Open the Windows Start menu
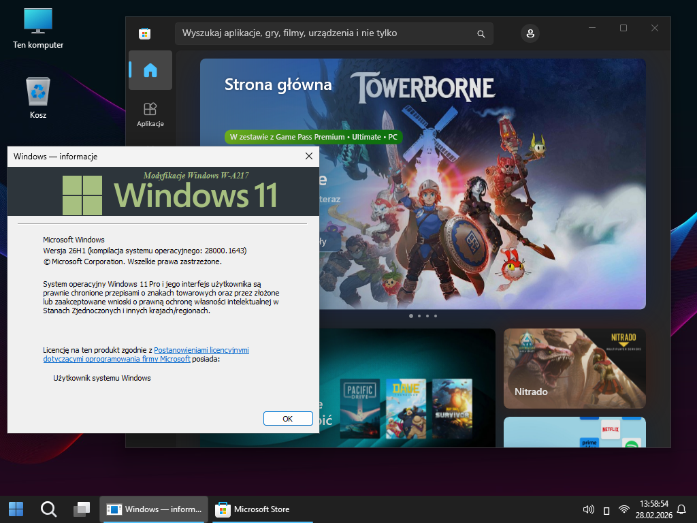Viewport: 697px width, 523px height. tap(16, 509)
